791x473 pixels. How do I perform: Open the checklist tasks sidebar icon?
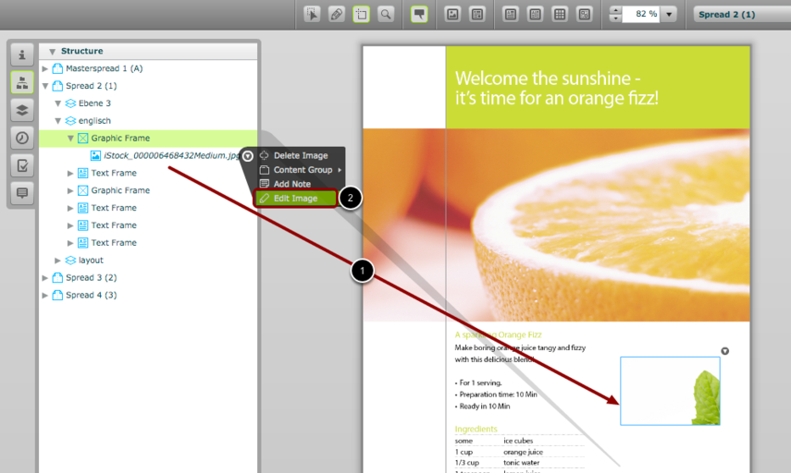coord(22,165)
